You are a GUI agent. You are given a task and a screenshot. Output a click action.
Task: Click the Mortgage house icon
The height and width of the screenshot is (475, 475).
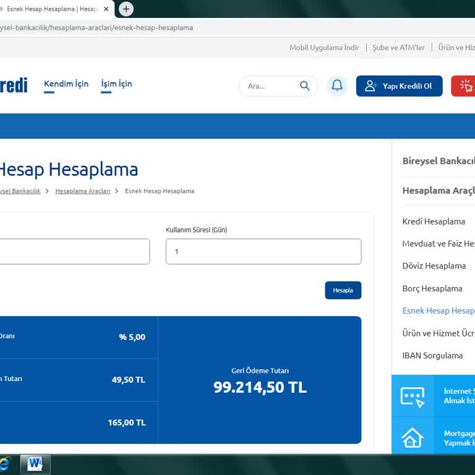[x=412, y=438]
